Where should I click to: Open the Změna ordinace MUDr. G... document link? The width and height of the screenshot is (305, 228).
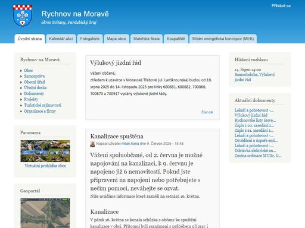coord(258,156)
